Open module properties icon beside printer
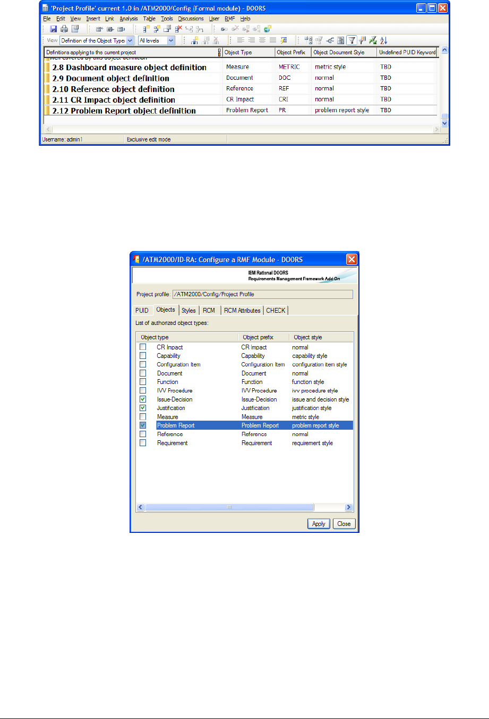This screenshot has width=489, height=719. (75, 29)
